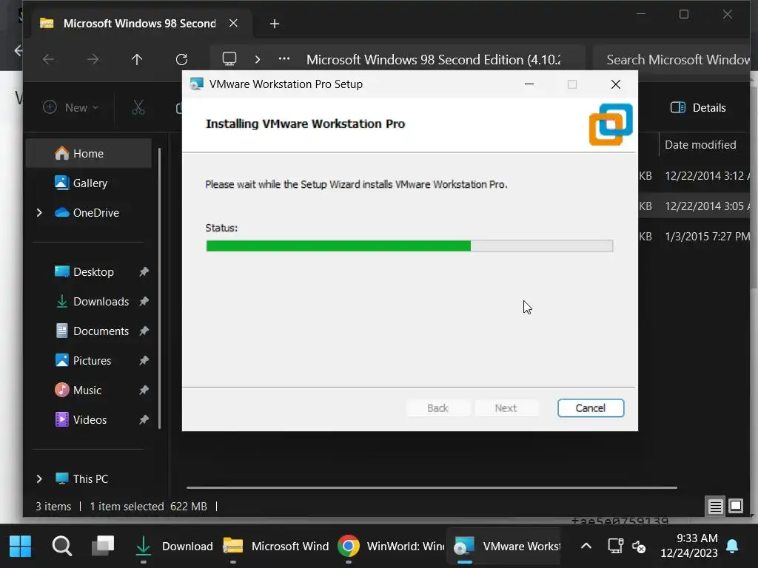
Task: Click the Cut scissors icon in Explorer toolbar
Action: click(x=138, y=107)
